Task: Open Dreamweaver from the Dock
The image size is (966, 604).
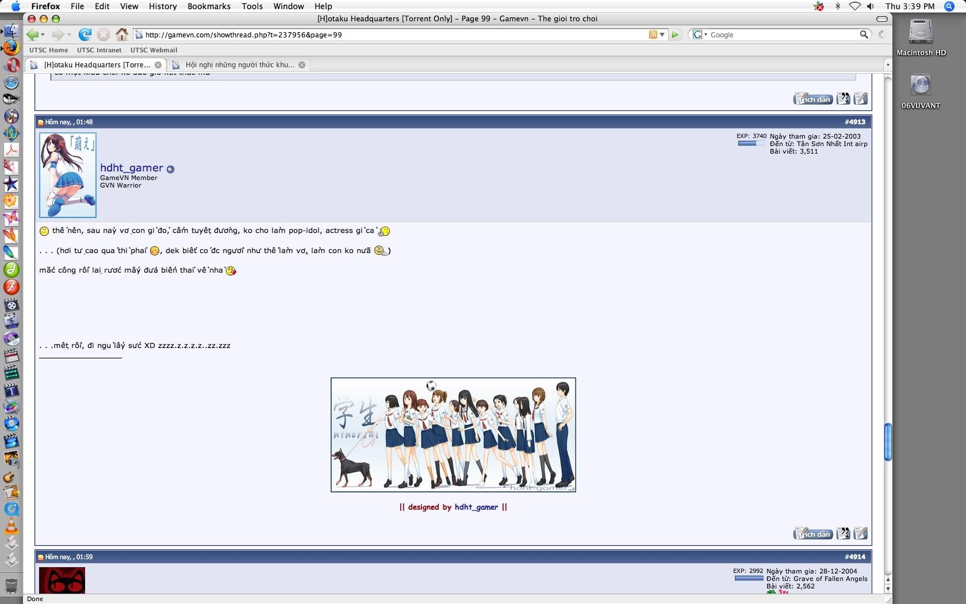Action: coord(11,269)
